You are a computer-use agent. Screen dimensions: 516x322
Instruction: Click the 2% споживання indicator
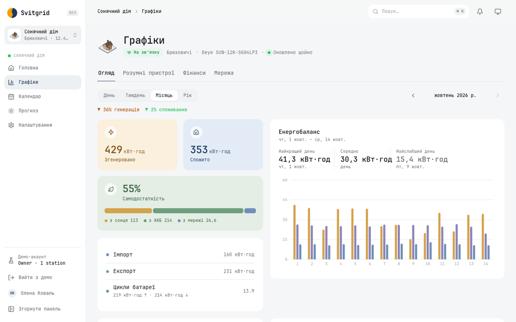pos(166,109)
